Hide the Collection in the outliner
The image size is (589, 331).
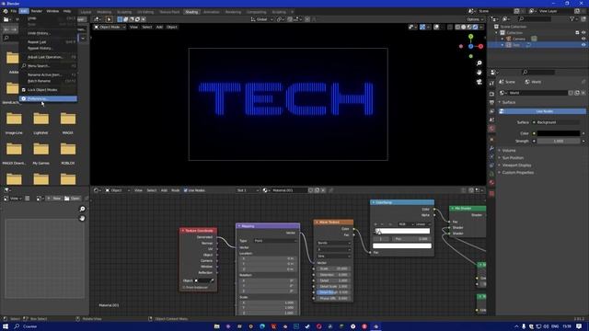pyautogui.click(x=583, y=33)
